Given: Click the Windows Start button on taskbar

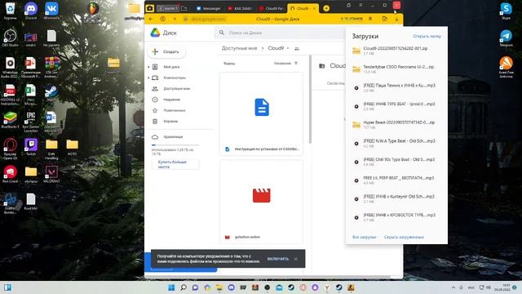Looking at the screenshot, I should (171, 287).
